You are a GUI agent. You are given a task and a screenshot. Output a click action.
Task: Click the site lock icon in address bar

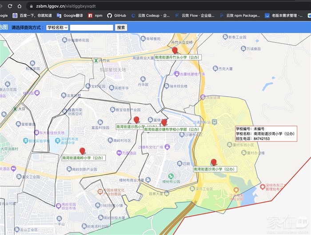point(31,6)
